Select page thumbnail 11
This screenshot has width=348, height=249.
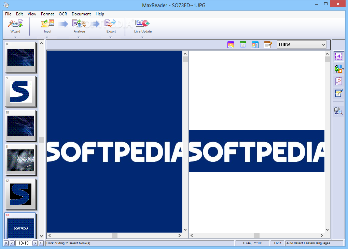(x=20, y=160)
